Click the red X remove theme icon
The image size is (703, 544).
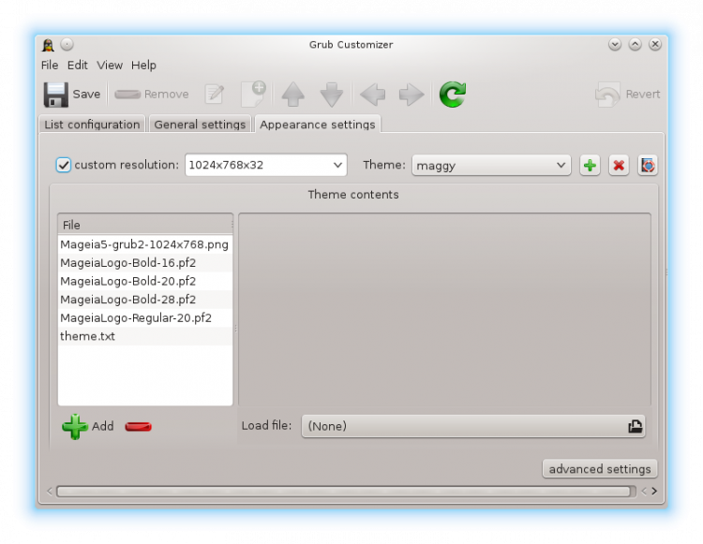[619, 166]
